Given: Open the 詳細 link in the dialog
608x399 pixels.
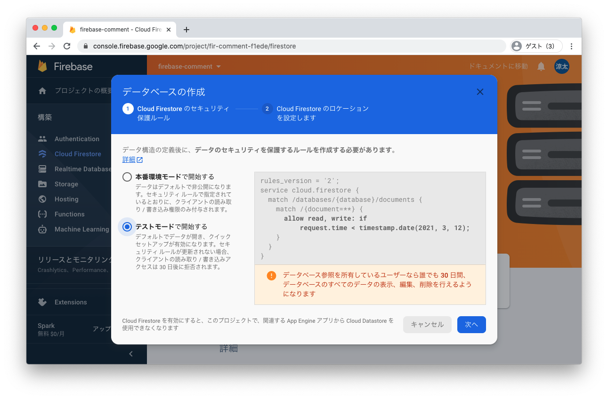Looking at the screenshot, I should [x=129, y=160].
